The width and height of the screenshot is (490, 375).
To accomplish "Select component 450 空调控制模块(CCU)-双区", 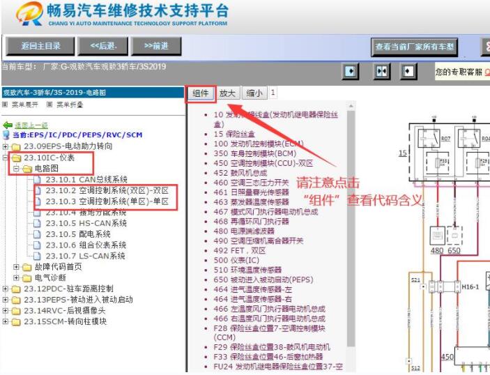I will point(263,163).
